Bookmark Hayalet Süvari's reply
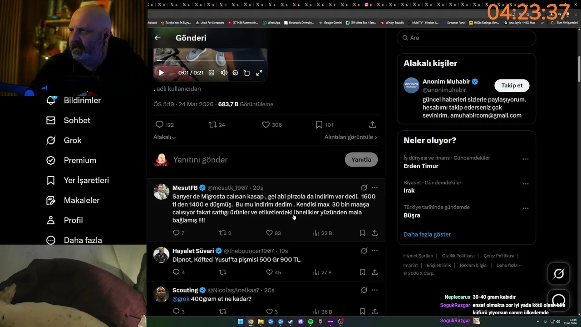Screen dimensions: 581x327 [362, 272]
